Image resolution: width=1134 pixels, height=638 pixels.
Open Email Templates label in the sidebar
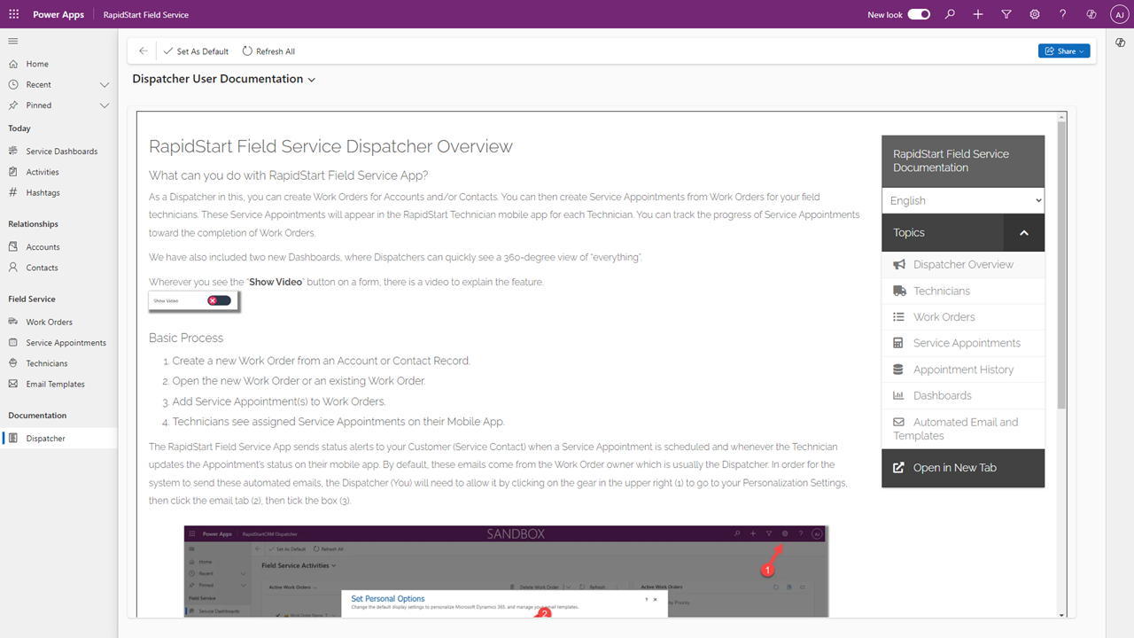point(56,384)
